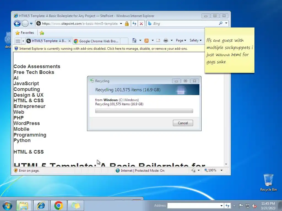Click the 100% zoom level button
The image size is (282, 211).
point(210,170)
